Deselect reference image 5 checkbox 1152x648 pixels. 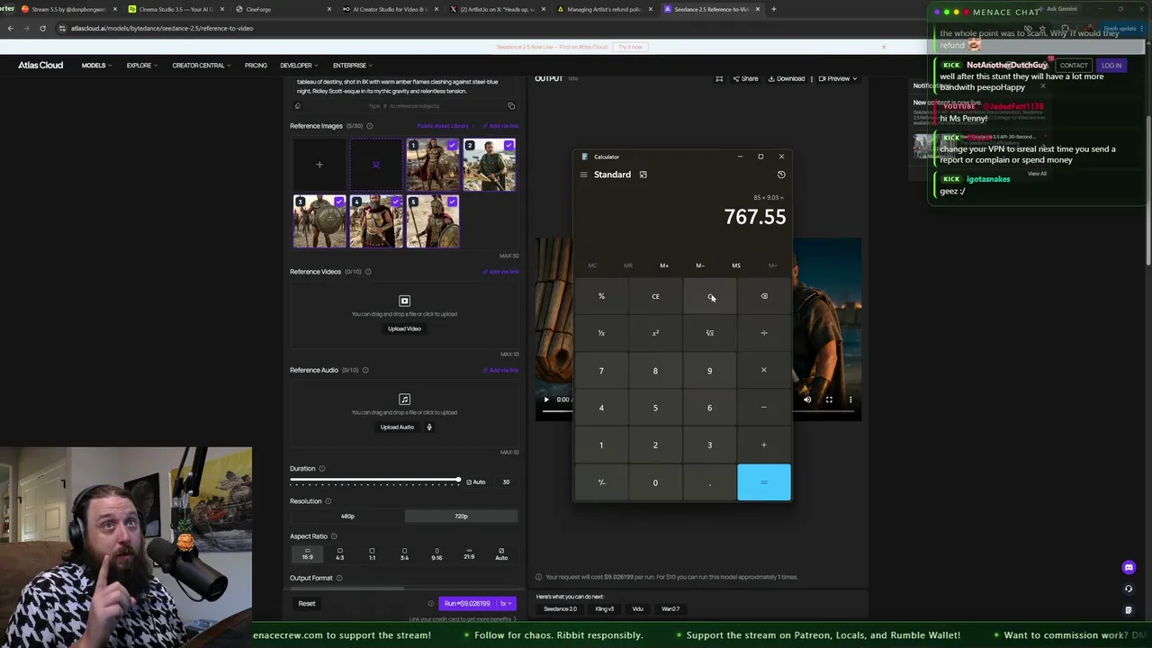[x=452, y=202]
